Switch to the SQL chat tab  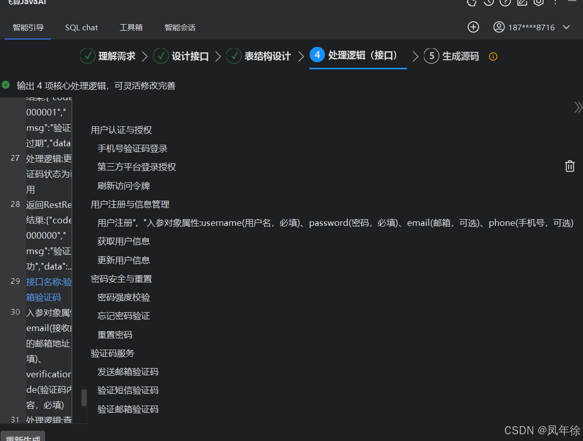81,27
